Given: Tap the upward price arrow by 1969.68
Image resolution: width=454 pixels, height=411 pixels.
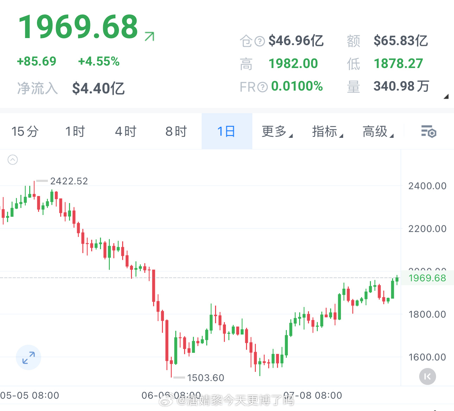Looking at the screenshot, I should 150,36.
